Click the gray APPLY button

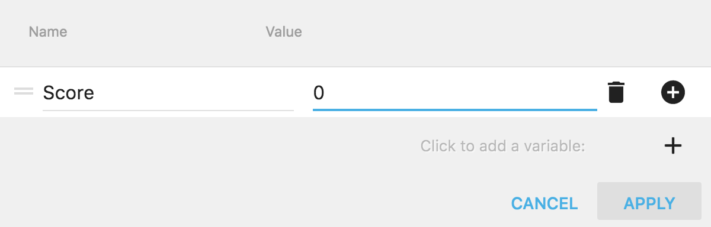pyautogui.click(x=649, y=203)
